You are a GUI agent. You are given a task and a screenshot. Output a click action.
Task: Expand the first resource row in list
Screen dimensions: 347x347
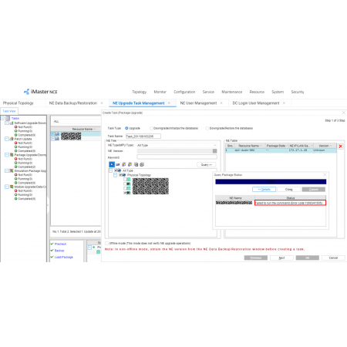tap(53, 133)
